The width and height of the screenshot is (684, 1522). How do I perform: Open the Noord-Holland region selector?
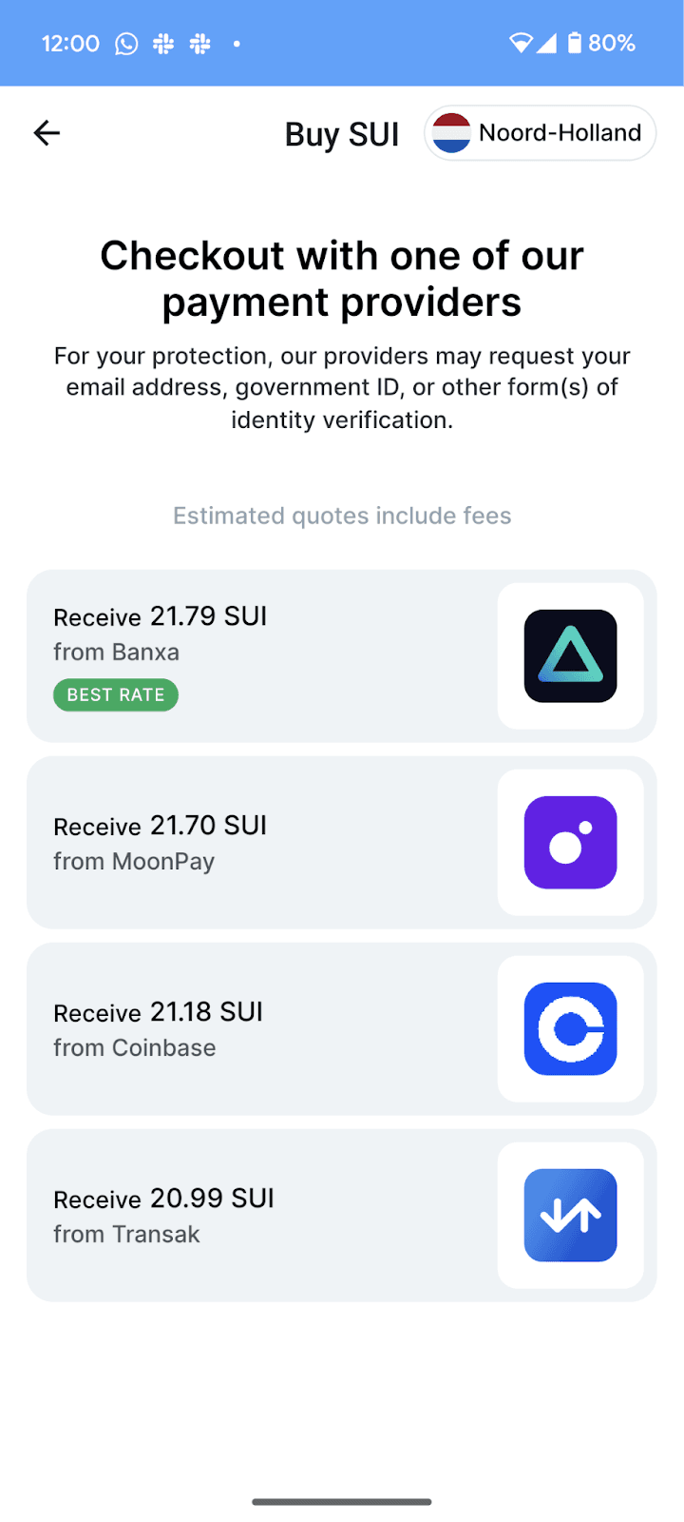pyautogui.click(x=559, y=133)
